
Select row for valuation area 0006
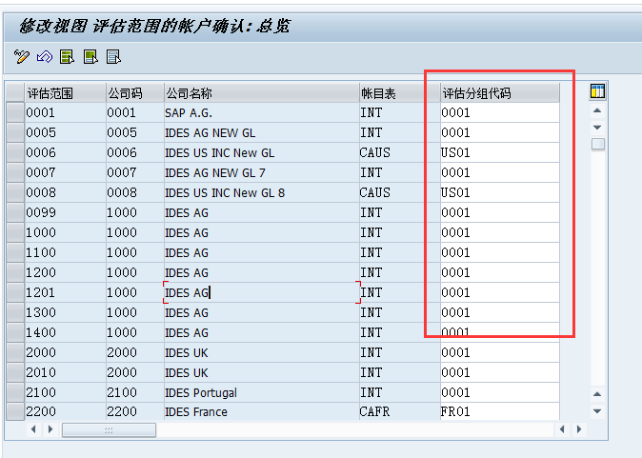(x=15, y=152)
